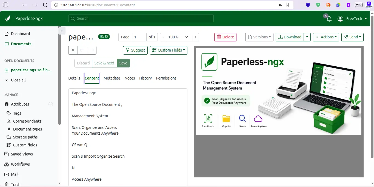374x187 pixels.
Task: Focus the top Search field
Action: (x=141, y=18)
